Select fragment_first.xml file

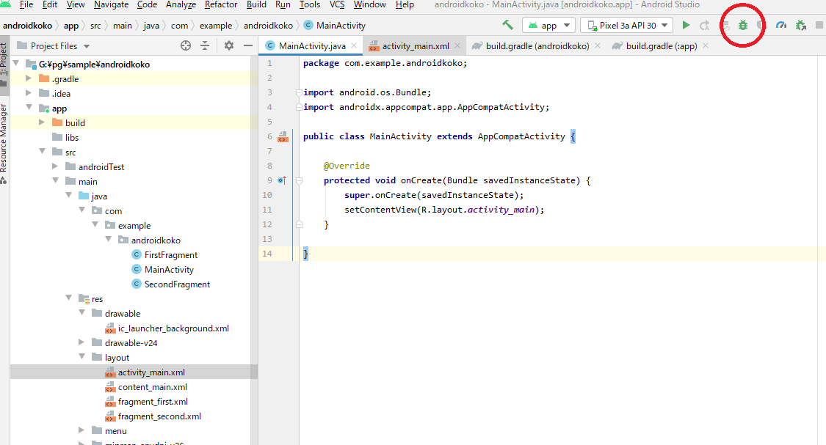153,401
